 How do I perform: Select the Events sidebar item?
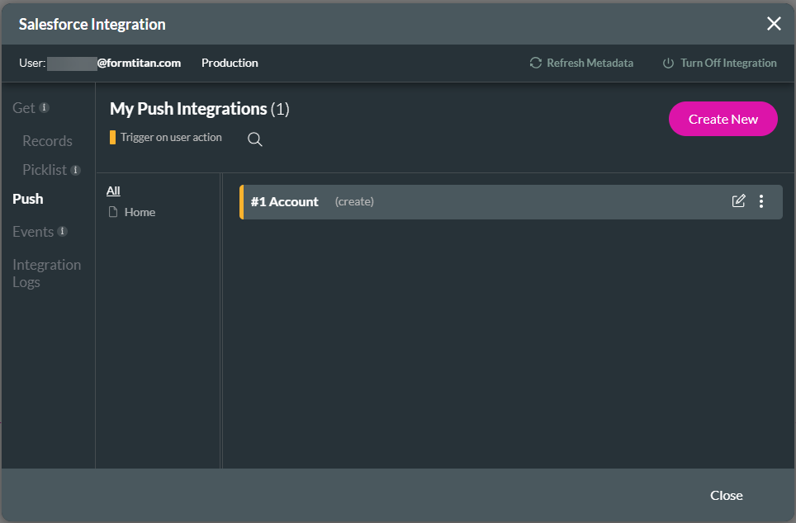coord(33,231)
